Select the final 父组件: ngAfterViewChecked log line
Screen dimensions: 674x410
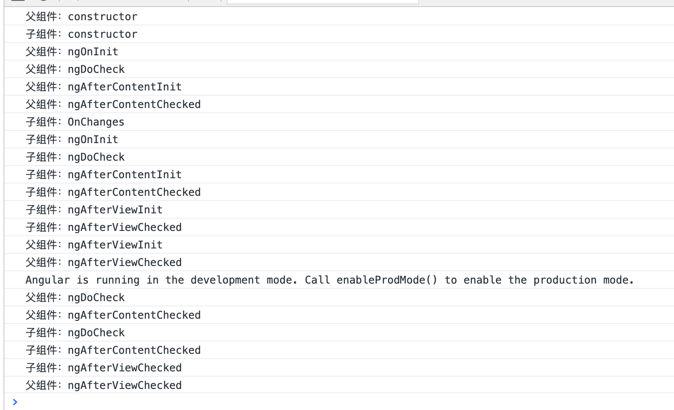point(104,385)
